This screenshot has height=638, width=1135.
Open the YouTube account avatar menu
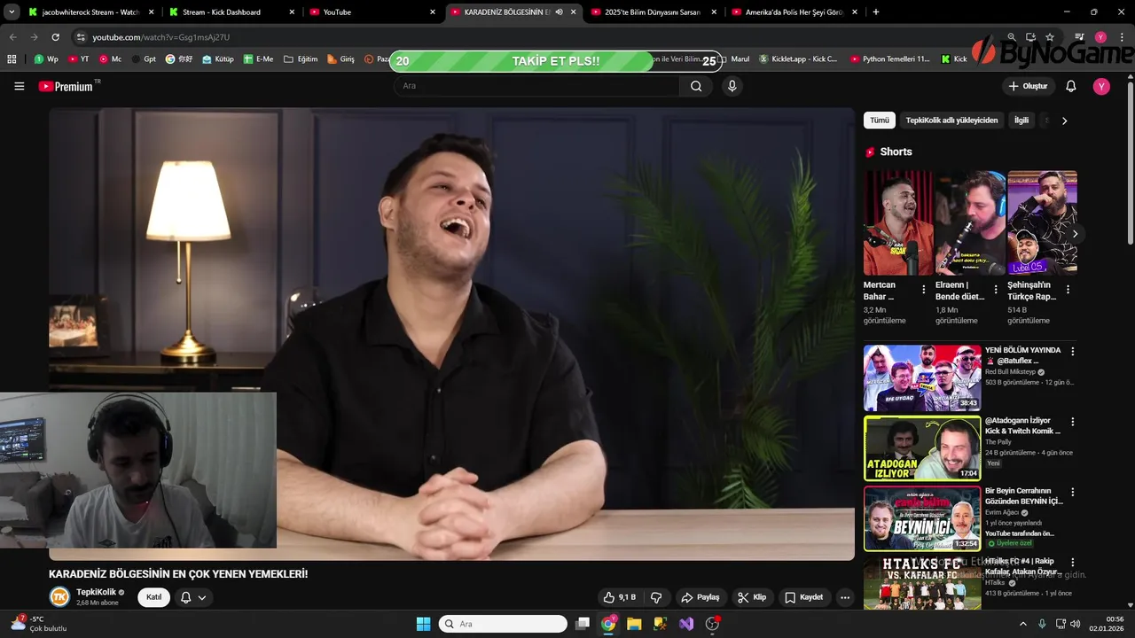click(1101, 86)
